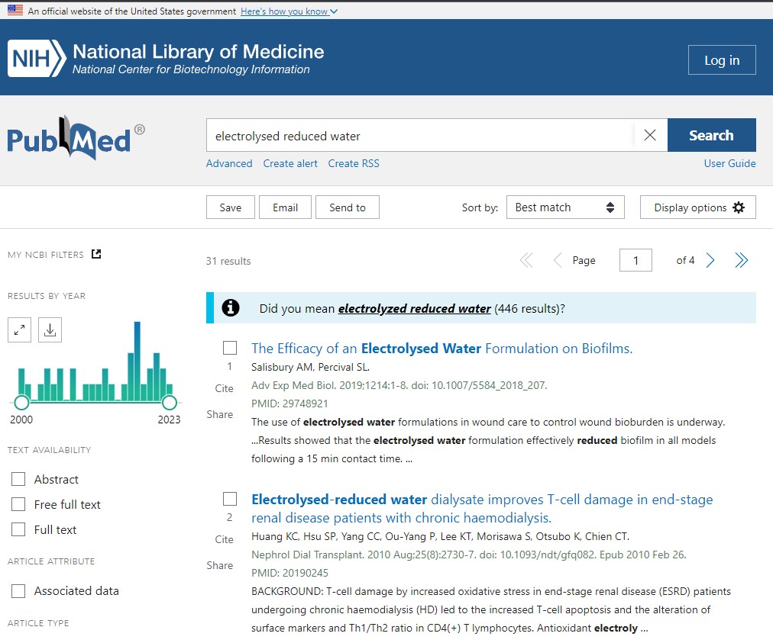Focus the search query input field
Viewport: 773px width, 643px height.
click(x=420, y=135)
